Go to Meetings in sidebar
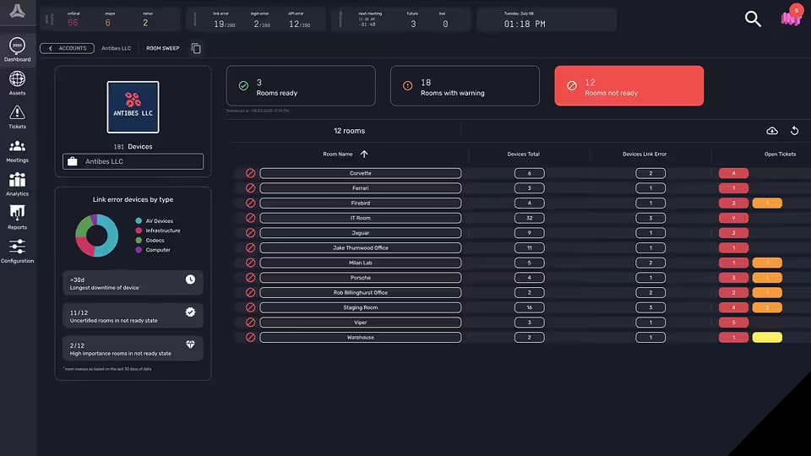This screenshot has width=811, height=456. [17, 149]
